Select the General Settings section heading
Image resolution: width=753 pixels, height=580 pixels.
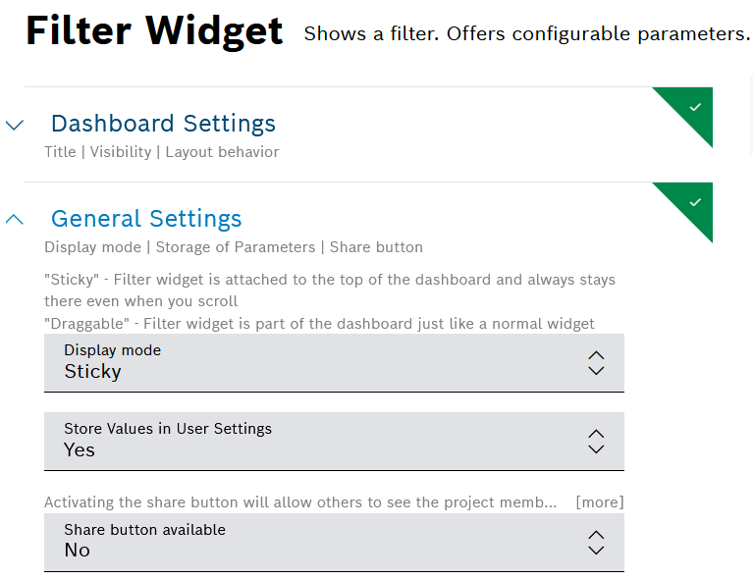(x=146, y=219)
